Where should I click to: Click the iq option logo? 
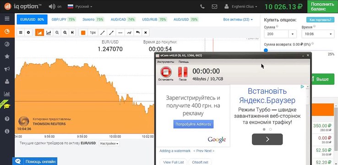point(22,6)
